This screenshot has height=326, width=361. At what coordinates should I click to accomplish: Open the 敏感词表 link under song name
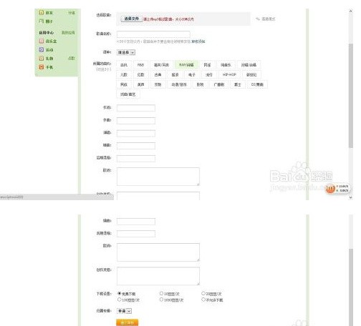point(198,41)
